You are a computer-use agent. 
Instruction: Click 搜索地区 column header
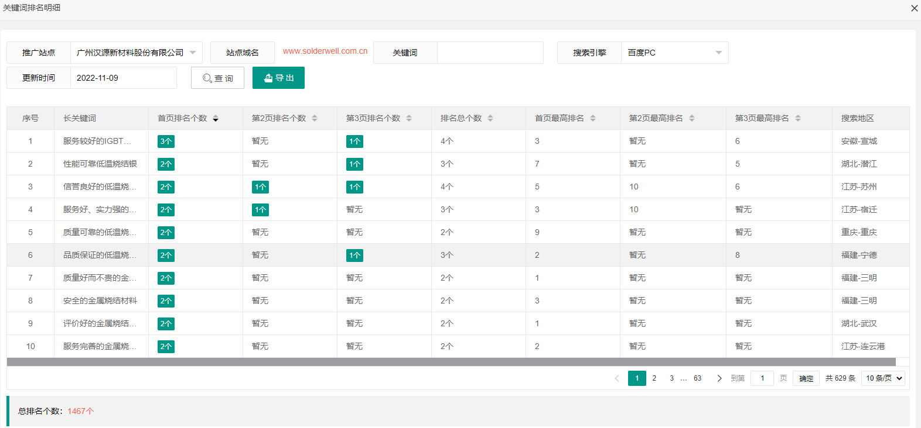pyautogui.click(x=857, y=118)
